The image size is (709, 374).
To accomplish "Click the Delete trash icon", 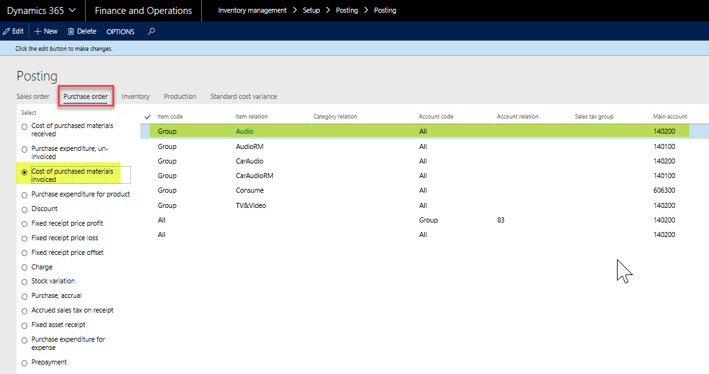I will (x=71, y=31).
